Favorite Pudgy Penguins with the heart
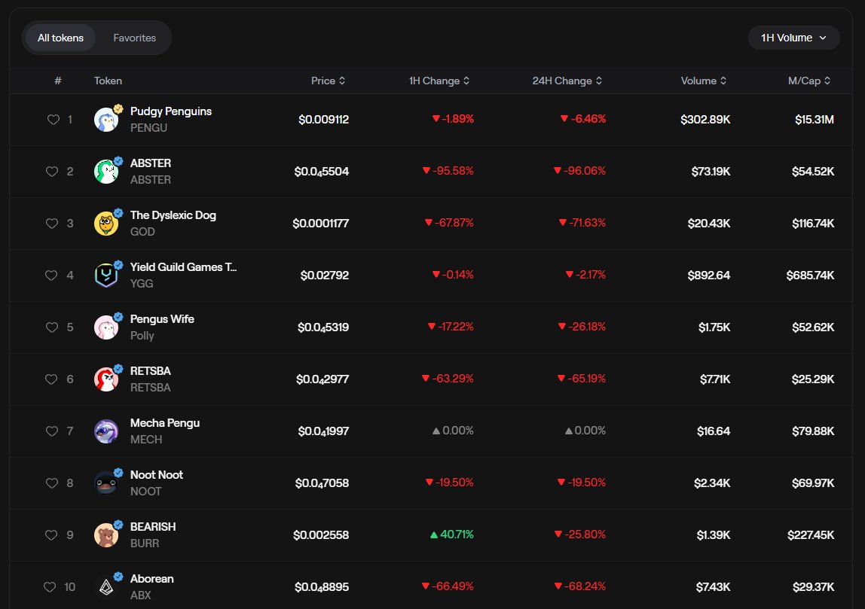Screen dimensions: 865x609 [x=53, y=120]
